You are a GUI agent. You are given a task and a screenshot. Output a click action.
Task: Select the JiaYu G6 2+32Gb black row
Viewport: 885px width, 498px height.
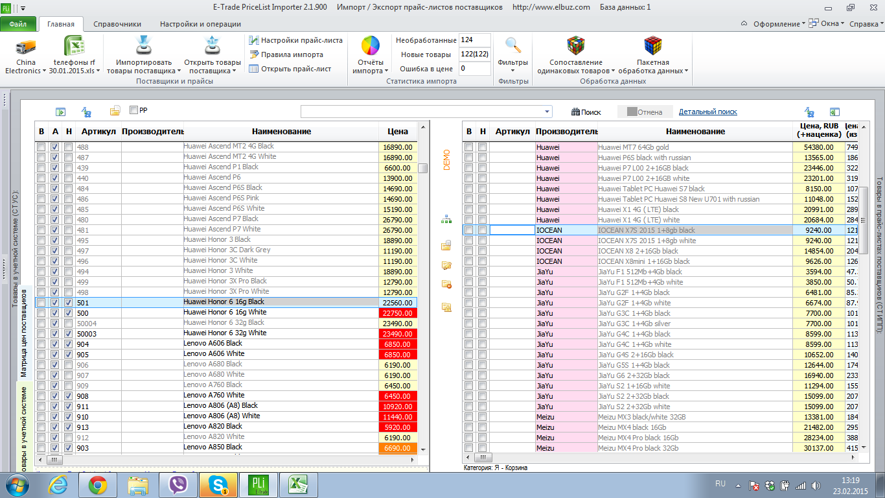(x=660, y=375)
